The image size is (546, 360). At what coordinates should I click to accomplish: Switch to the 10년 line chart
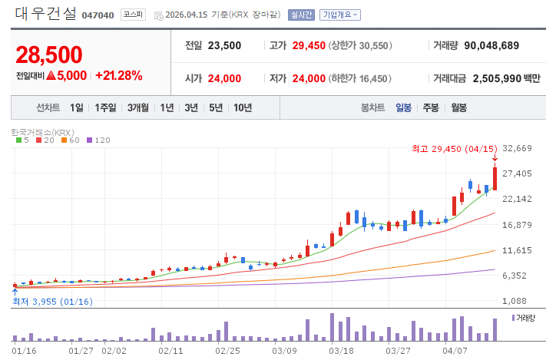(243, 107)
